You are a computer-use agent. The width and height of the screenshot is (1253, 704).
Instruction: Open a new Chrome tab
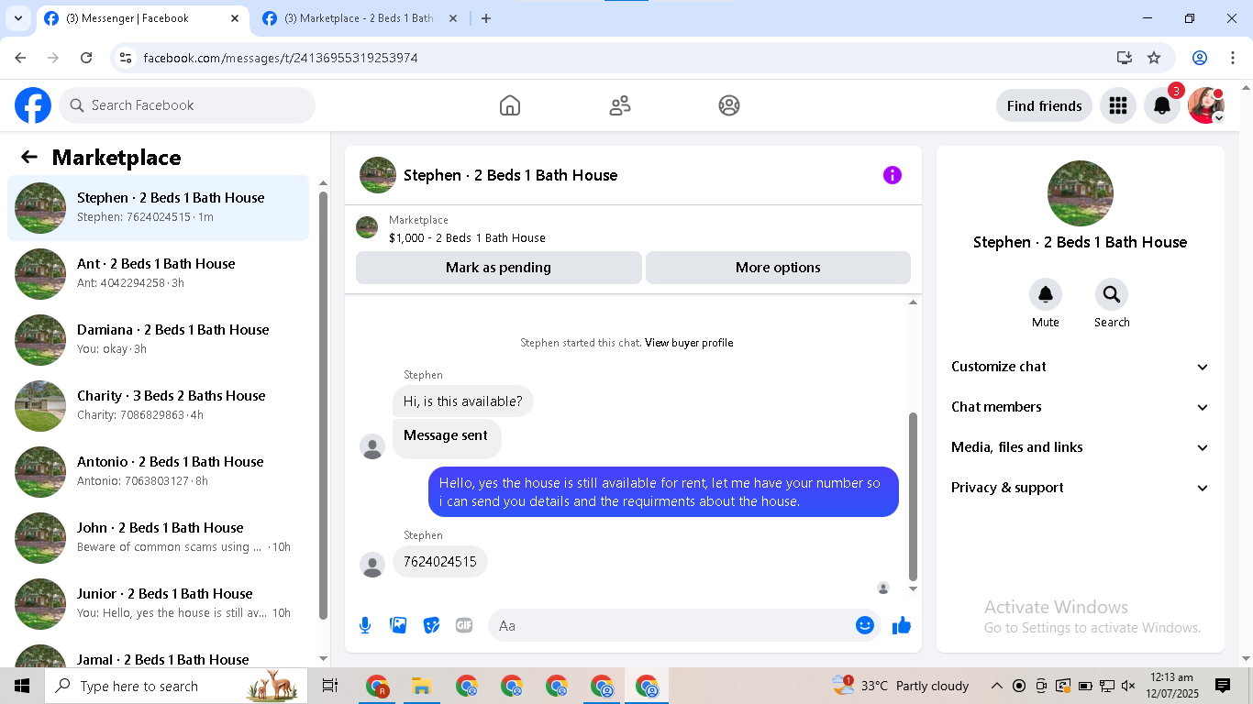tap(486, 18)
